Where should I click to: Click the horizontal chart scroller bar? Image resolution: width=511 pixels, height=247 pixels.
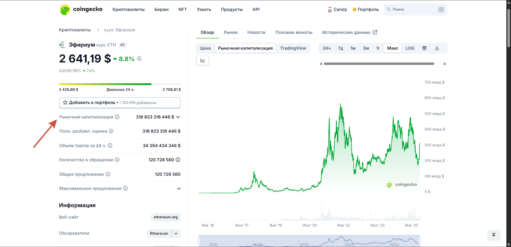pos(379,64)
